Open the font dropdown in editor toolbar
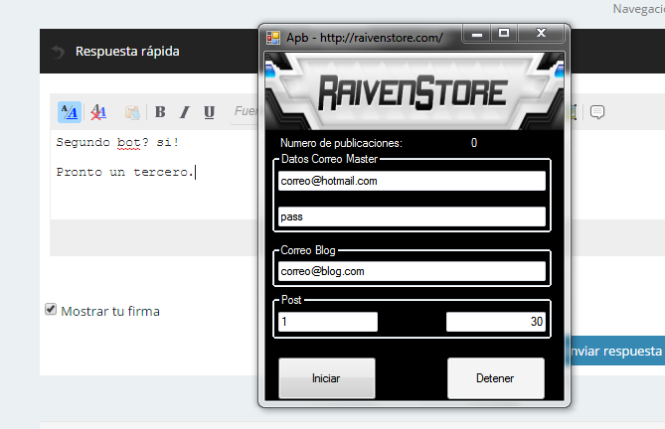665x429 pixels. (x=245, y=111)
